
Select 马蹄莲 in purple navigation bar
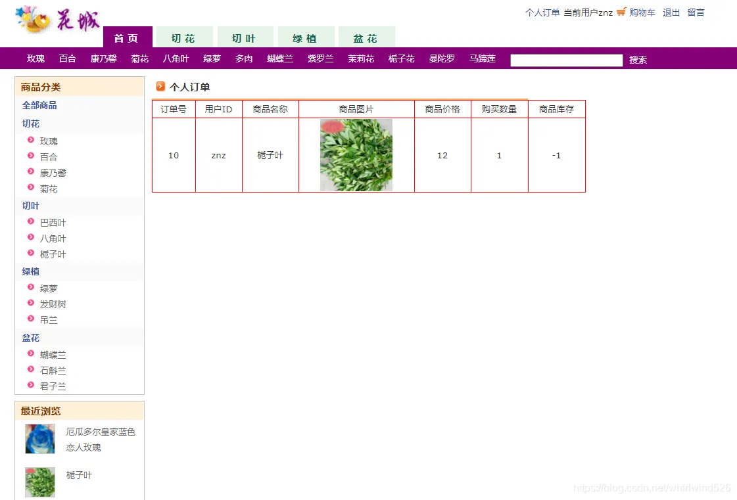click(x=483, y=58)
